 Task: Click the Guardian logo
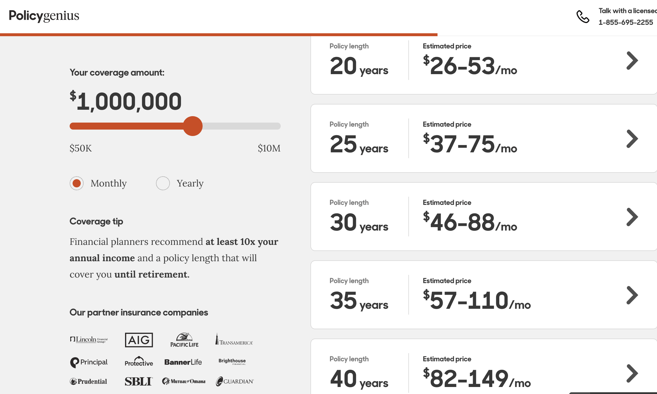point(235,381)
